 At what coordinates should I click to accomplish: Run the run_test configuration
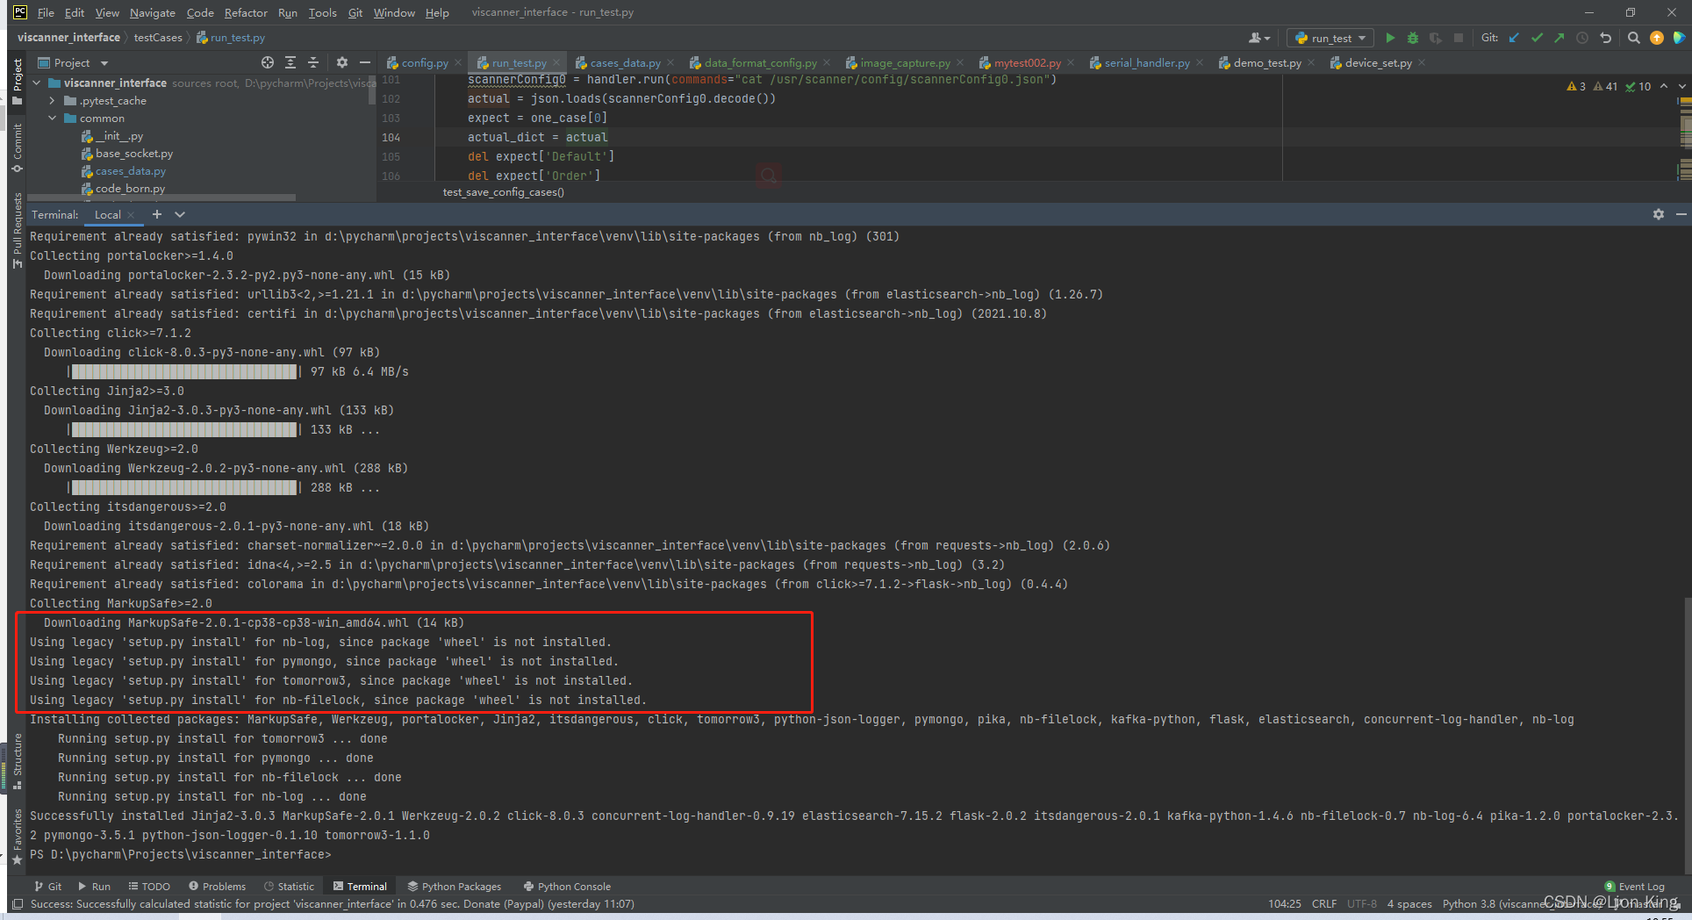tap(1389, 38)
